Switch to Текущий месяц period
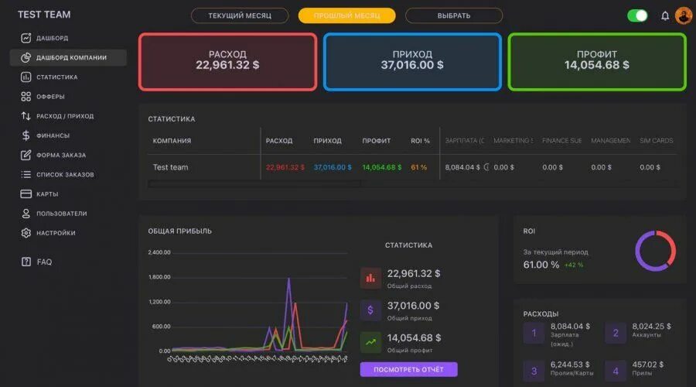 pyautogui.click(x=240, y=15)
